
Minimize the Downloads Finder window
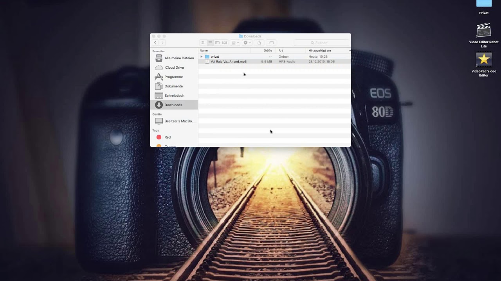[159, 36]
